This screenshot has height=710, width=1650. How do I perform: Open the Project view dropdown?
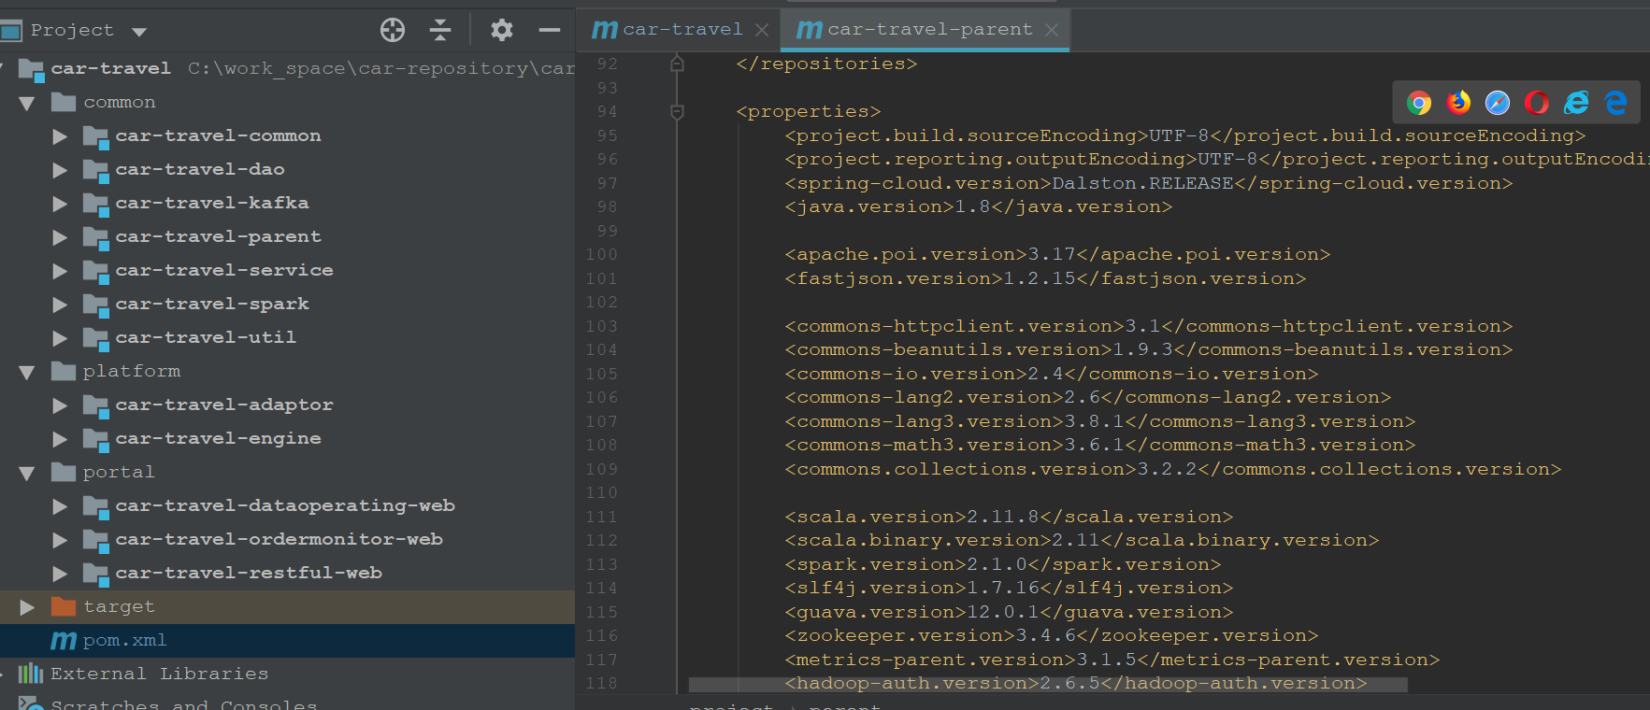click(139, 32)
